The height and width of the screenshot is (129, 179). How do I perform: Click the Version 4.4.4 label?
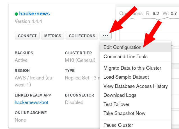(28, 21)
